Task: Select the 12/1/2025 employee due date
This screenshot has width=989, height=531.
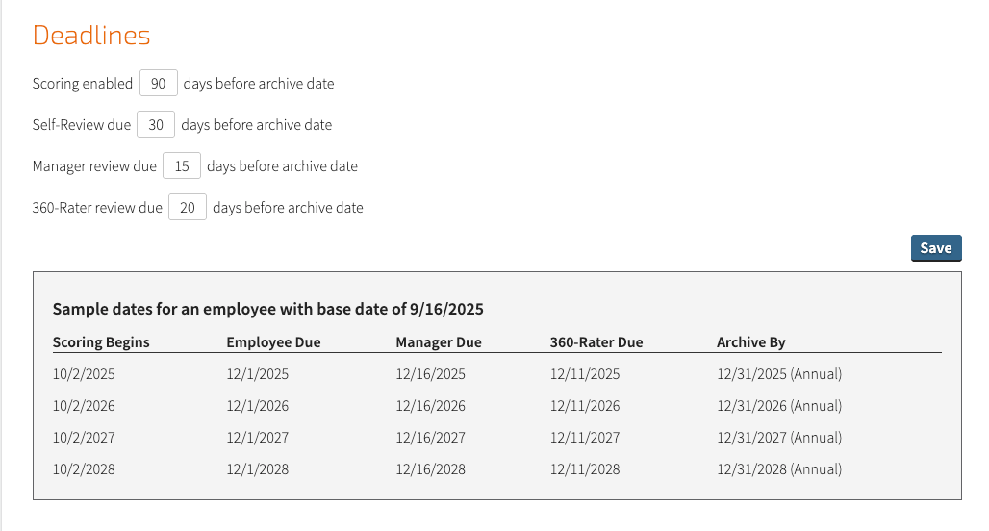Action: 257,374
